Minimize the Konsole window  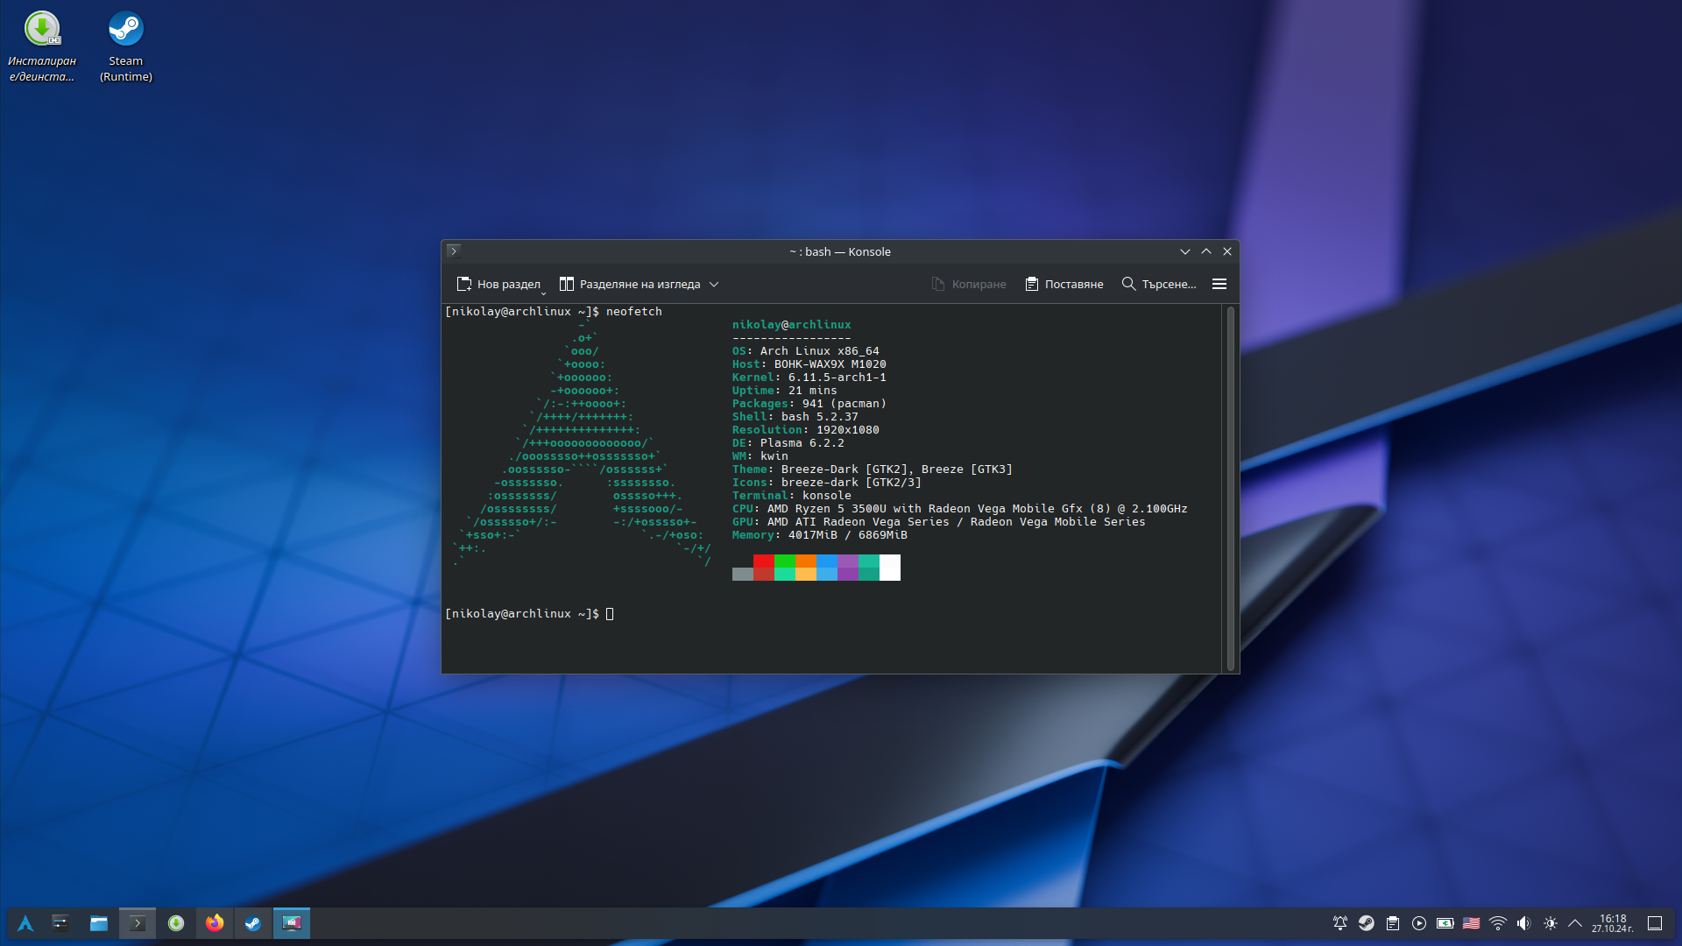click(x=1185, y=251)
